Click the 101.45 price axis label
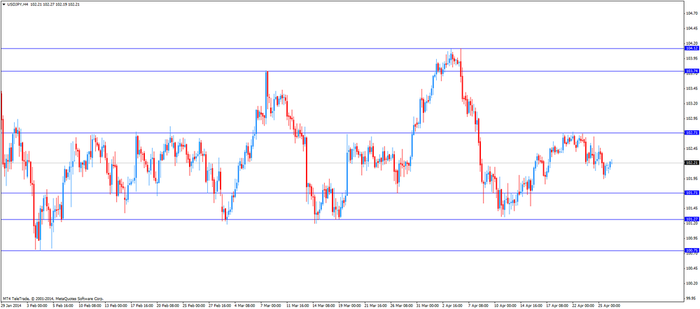 point(692,208)
